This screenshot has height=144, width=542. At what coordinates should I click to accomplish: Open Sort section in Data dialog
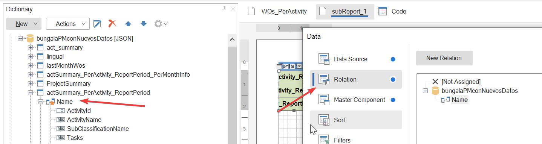click(x=356, y=120)
